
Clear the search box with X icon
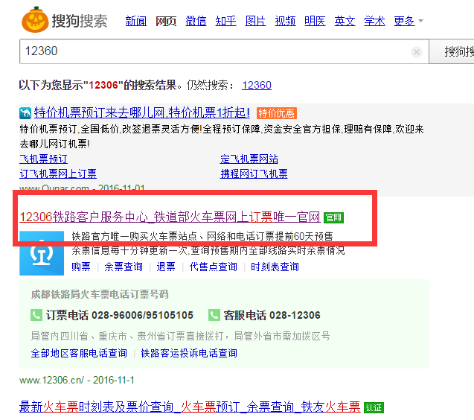pyautogui.click(x=417, y=52)
